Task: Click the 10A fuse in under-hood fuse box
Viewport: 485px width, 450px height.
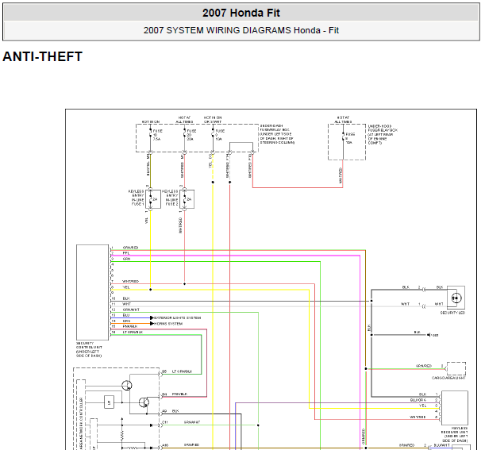Action: pyautogui.click(x=348, y=138)
